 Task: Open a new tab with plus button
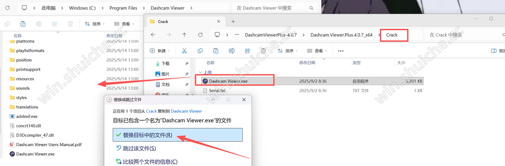point(233,21)
